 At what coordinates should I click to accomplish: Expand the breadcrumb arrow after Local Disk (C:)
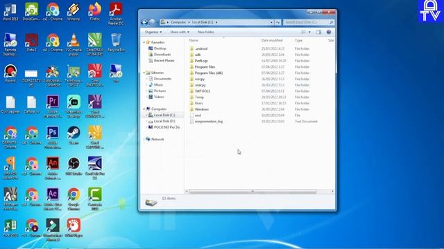click(x=216, y=22)
